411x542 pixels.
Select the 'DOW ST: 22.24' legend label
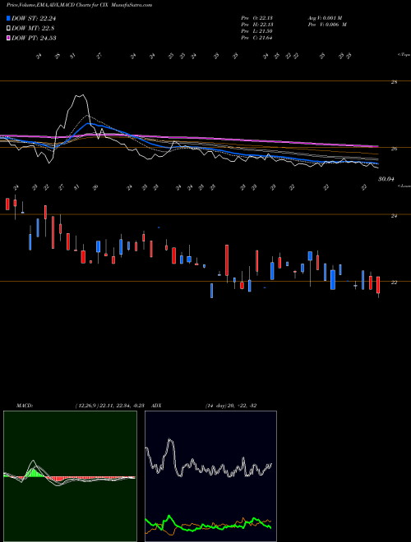point(34,18)
